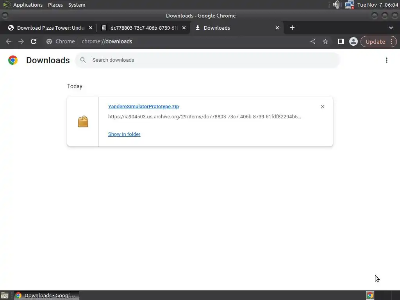The height and width of the screenshot is (300, 400).
Task: Click the clock showing Tue Nov 7
Action: (378, 5)
